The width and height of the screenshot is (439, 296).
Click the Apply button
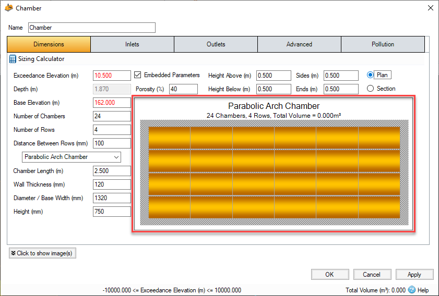(x=414, y=275)
